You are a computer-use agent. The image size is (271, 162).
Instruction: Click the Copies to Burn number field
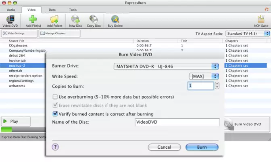(x=201, y=86)
